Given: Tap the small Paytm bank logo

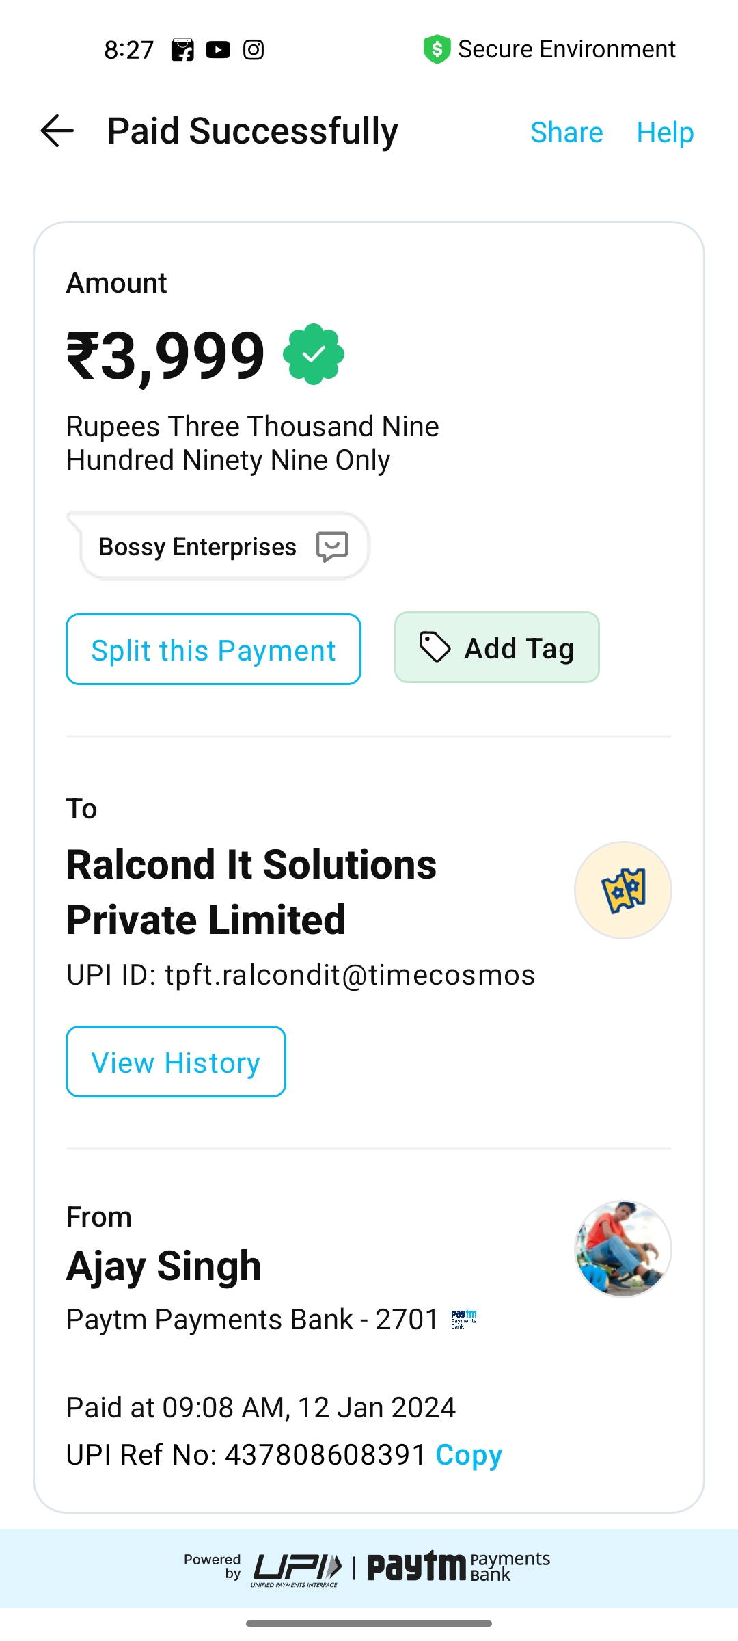Looking at the screenshot, I should 464,1319.
